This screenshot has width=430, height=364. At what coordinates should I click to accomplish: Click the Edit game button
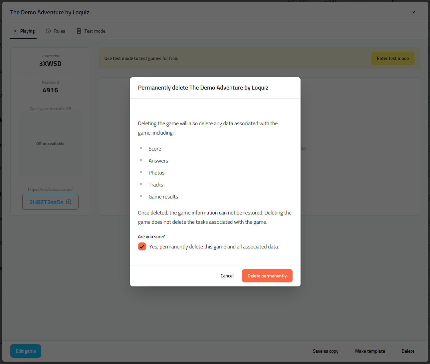(26, 351)
